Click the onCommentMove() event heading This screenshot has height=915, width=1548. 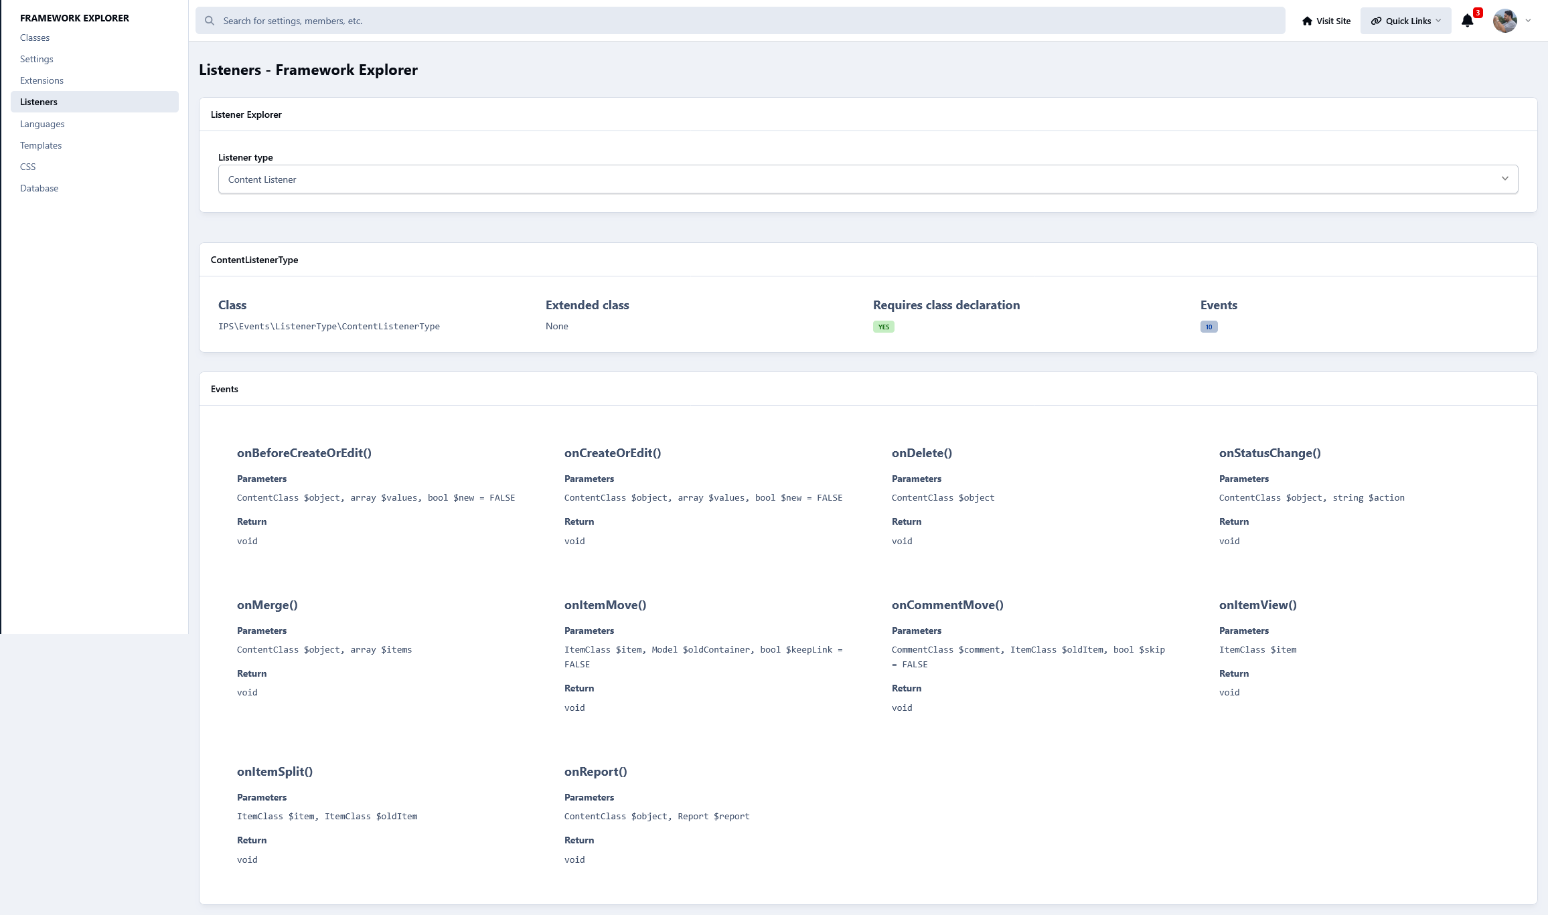coord(947,605)
